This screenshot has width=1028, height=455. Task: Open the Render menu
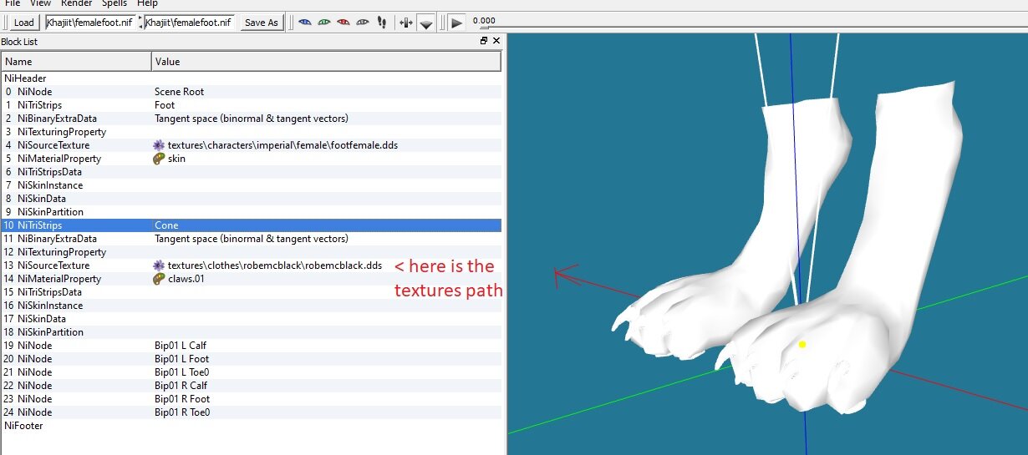pyautogui.click(x=77, y=3)
